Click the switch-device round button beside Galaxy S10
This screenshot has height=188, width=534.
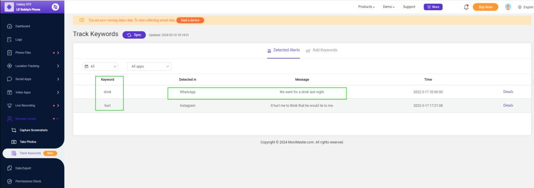click(x=55, y=6)
